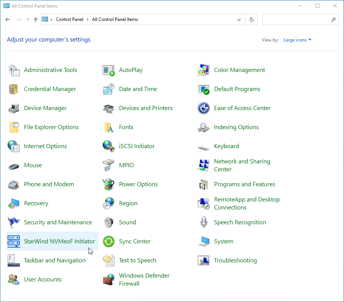Click the Devices and Printers icon

tap(109, 108)
